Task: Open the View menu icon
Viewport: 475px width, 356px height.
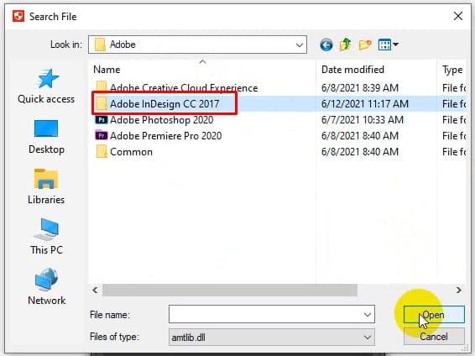Action: pos(388,44)
